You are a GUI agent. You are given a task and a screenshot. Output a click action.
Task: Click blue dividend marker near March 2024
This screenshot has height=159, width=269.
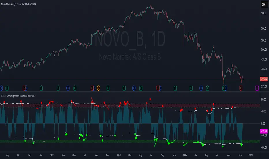point(134,88)
